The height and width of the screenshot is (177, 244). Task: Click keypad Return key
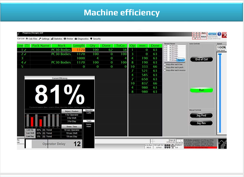pos(204,37)
